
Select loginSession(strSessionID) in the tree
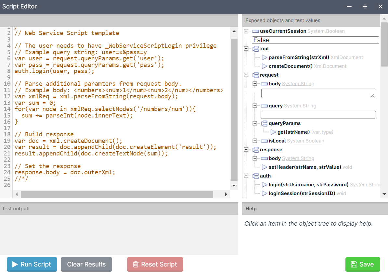tap(302, 193)
